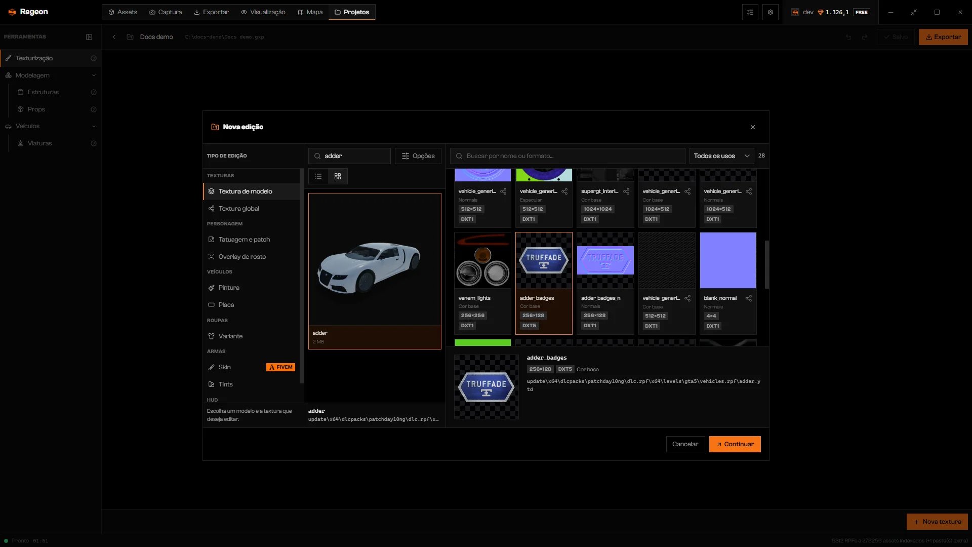
Task: Click share icon on supergt_interior texture
Action: tap(626, 191)
